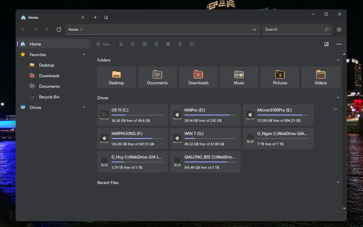Click "816.49 GB free of 5 TB" text
Image resolution: width=363 pixels, height=227 pixels.
[202, 168]
